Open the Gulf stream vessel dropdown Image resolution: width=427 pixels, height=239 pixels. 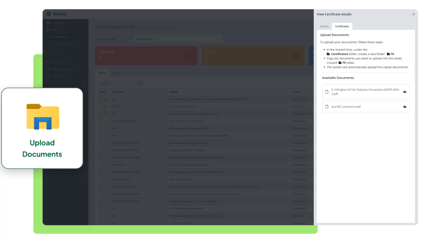tap(178, 39)
